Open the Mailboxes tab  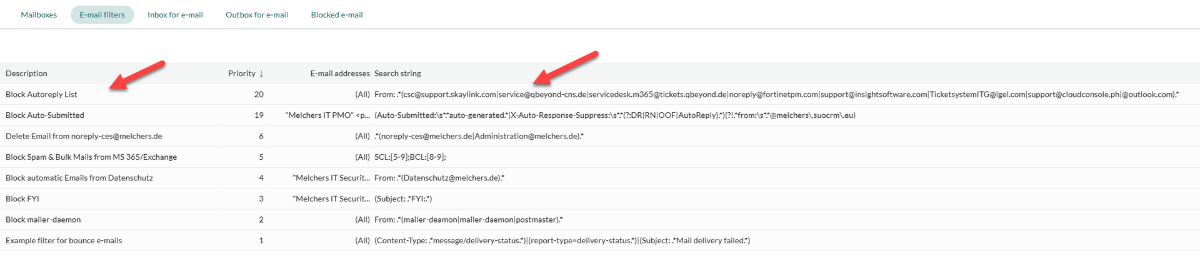tap(39, 15)
